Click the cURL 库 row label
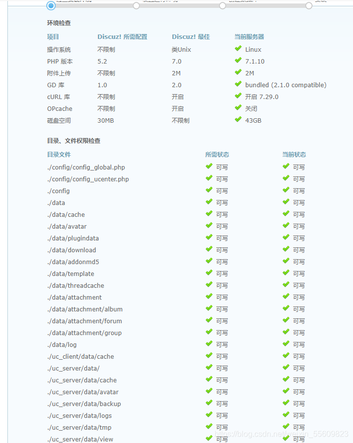Image resolution: width=353 pixels, height=443 pixels. (x=59, y=97)
